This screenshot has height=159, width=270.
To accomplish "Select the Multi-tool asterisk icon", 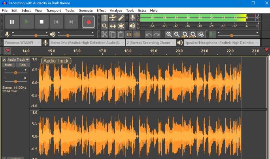I will click(x=121, y=26).
